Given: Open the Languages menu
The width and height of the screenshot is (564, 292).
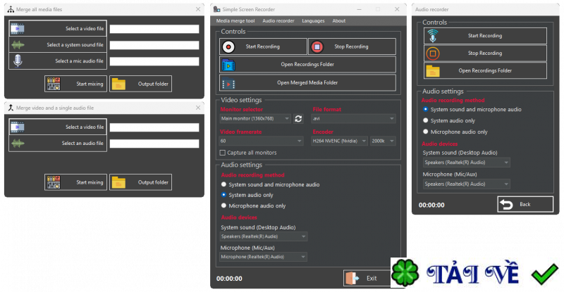Looking at the screenshot, I should pos(313,21).
